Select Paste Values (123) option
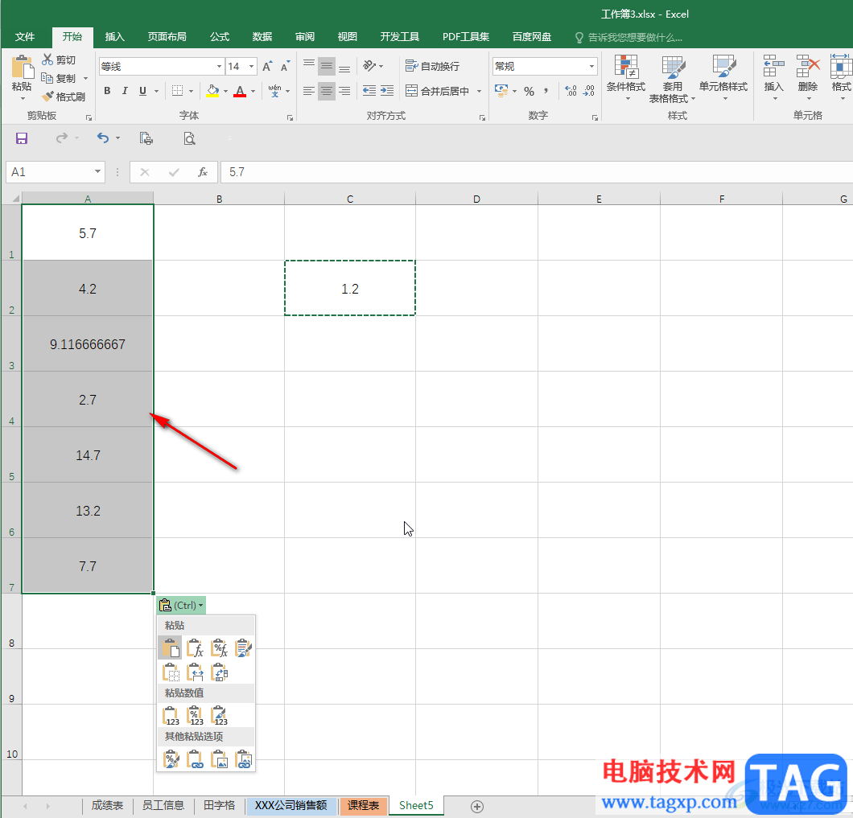This screenshot has width=853, height=818. (x=171, y=715)
